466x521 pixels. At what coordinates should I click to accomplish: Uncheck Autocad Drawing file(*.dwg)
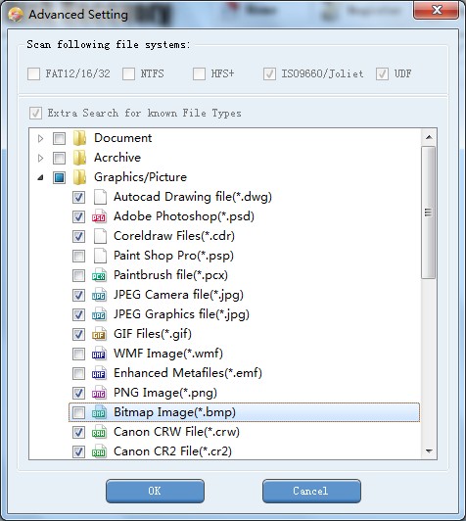coord(78,198)
